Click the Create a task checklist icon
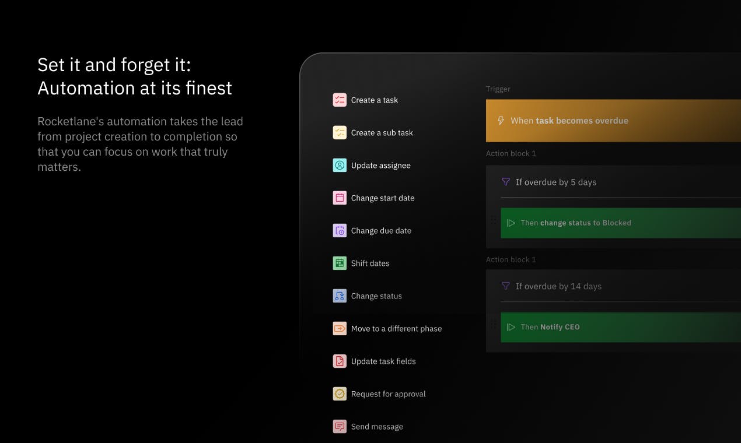The height and width of the screenshot is (443, 741). pyautogui.click(x=340, y=100)
